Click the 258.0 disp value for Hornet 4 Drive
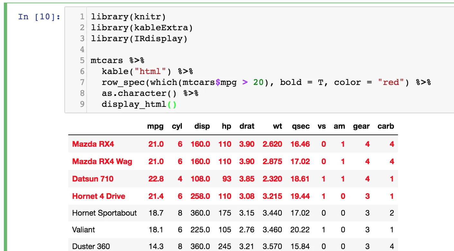Viewport: 454px width, 251px height. click(x=200, y=196)
